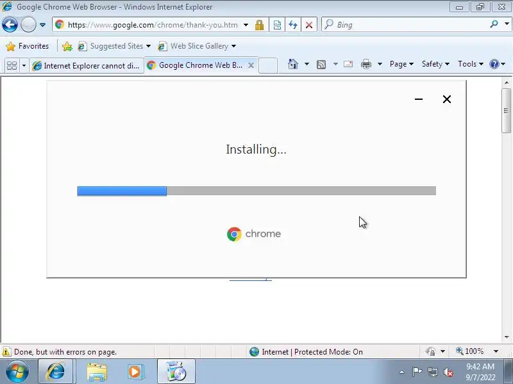Click the scroll down arrow
513x384 pixels.
pyautogui.click(x=507, y=337)
